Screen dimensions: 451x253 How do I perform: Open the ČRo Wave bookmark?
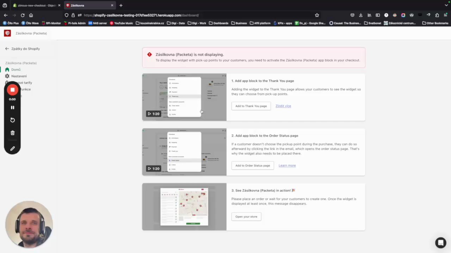[x=30, y=23]
